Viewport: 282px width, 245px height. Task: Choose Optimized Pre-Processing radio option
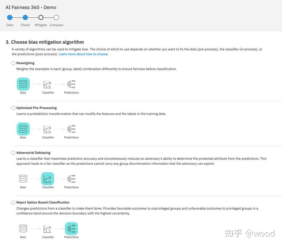click(x=13, y=108)
